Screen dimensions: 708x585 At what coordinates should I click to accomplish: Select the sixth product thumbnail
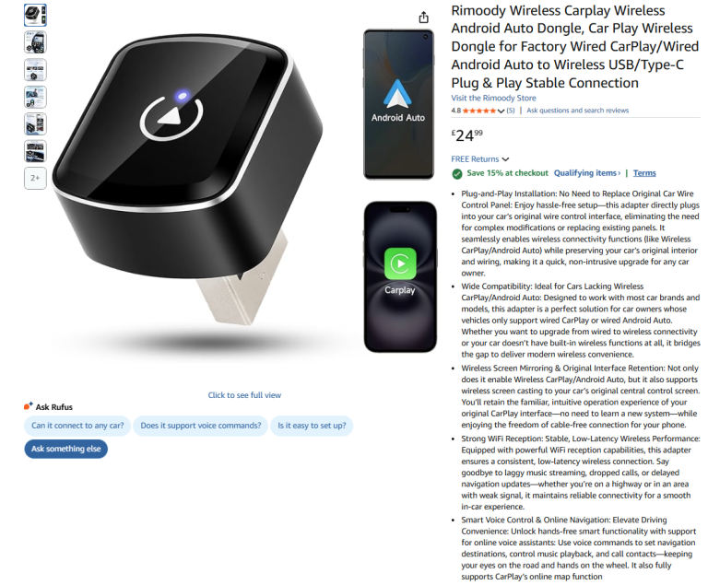click(x=35, y=151)
